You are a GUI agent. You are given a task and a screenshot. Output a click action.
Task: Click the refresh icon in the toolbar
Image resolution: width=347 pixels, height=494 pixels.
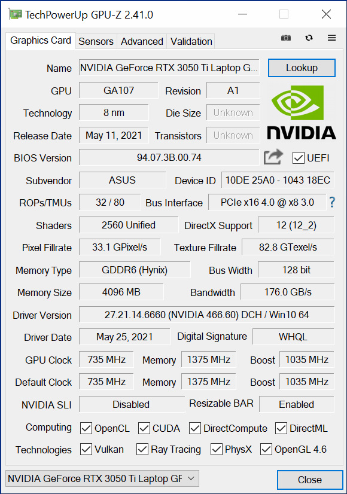click(309, 38)
